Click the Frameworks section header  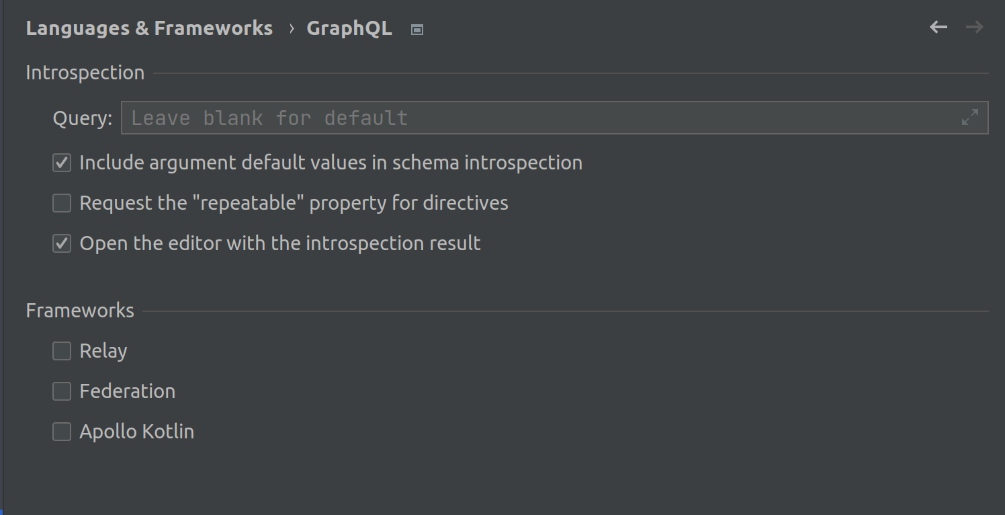tap(80, 311)
